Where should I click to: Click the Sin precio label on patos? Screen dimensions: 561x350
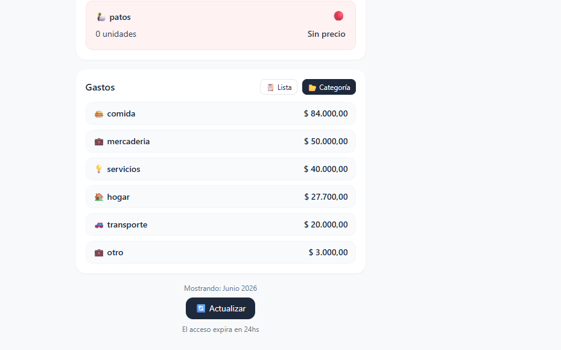coord(326,34)
